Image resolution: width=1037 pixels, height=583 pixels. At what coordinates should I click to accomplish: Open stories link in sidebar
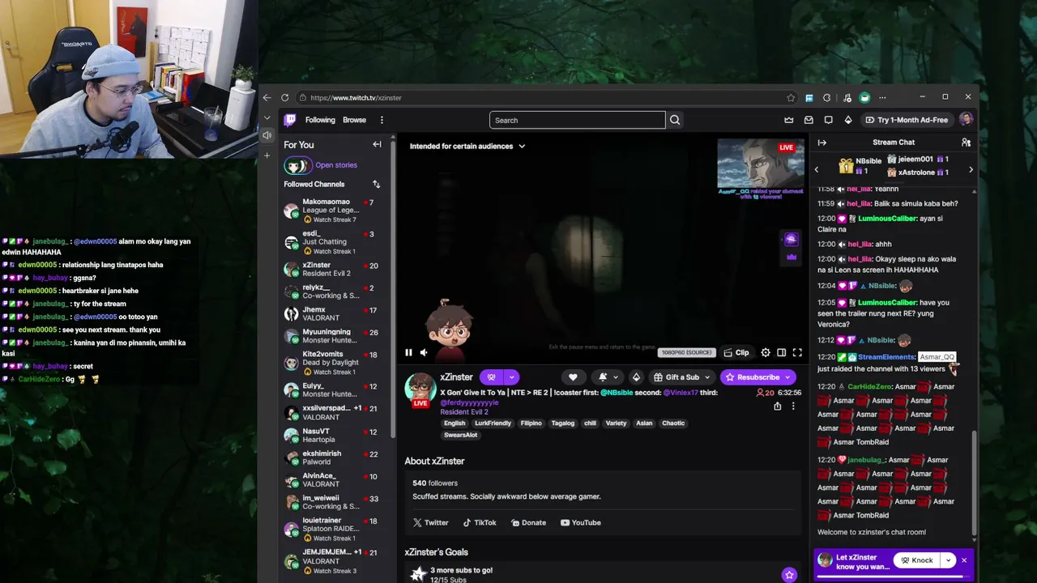pyautogui.click(x=336, y=165)
